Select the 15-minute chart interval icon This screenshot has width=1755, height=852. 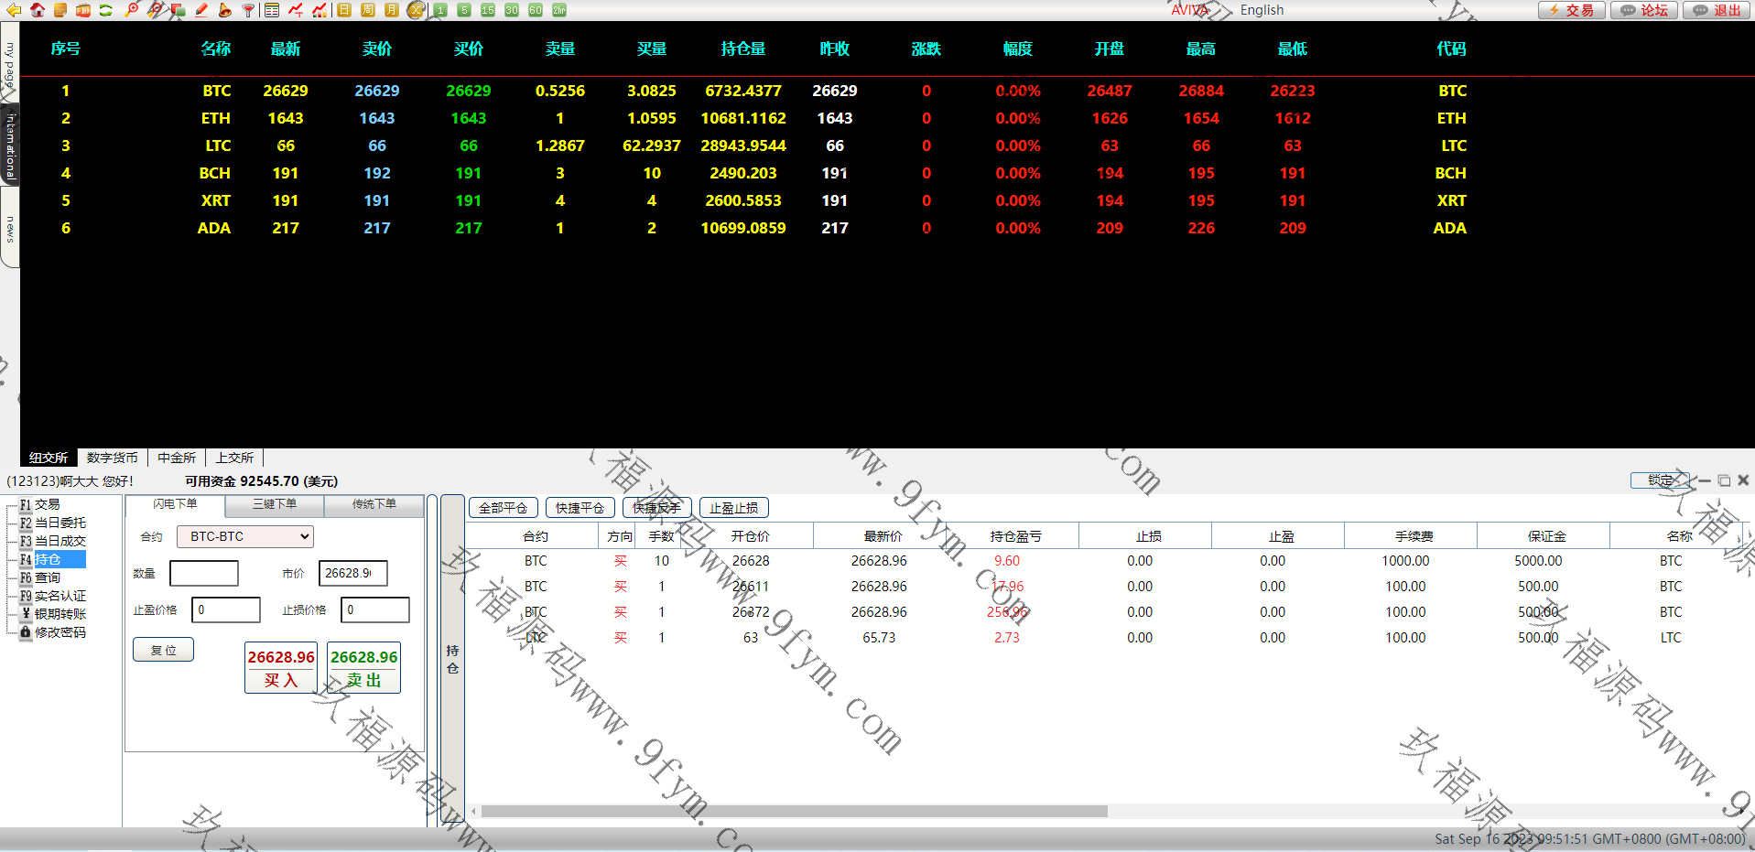pos(487,10)
